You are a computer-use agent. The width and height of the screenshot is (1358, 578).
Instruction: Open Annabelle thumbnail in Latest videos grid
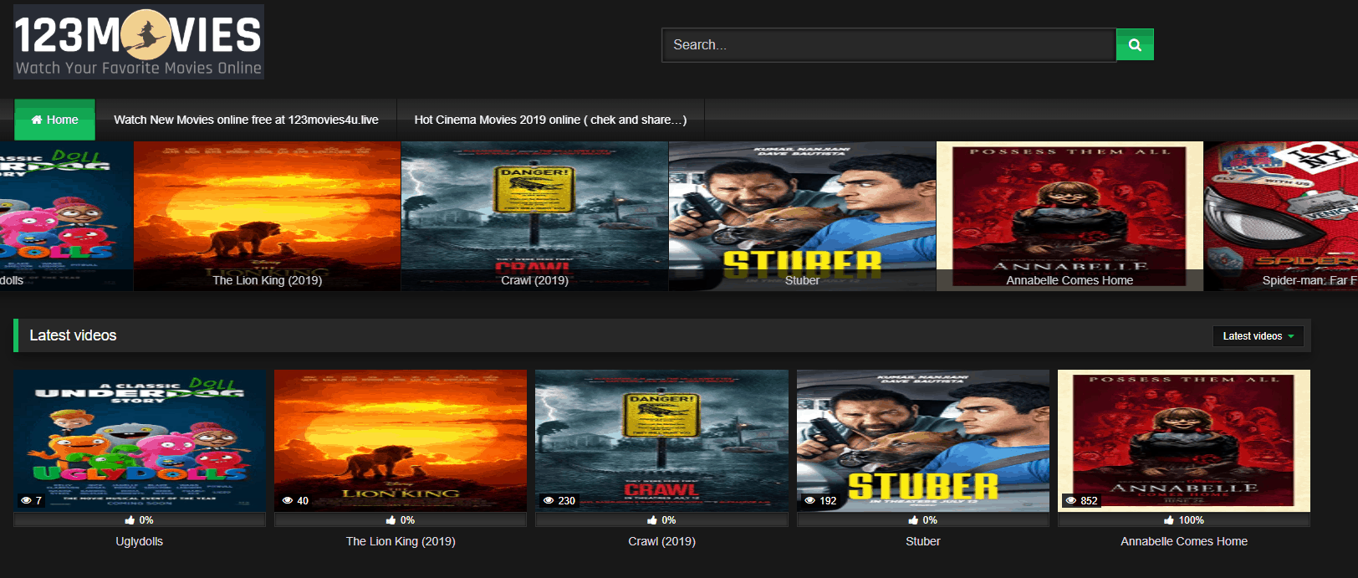coord(1184,441)
